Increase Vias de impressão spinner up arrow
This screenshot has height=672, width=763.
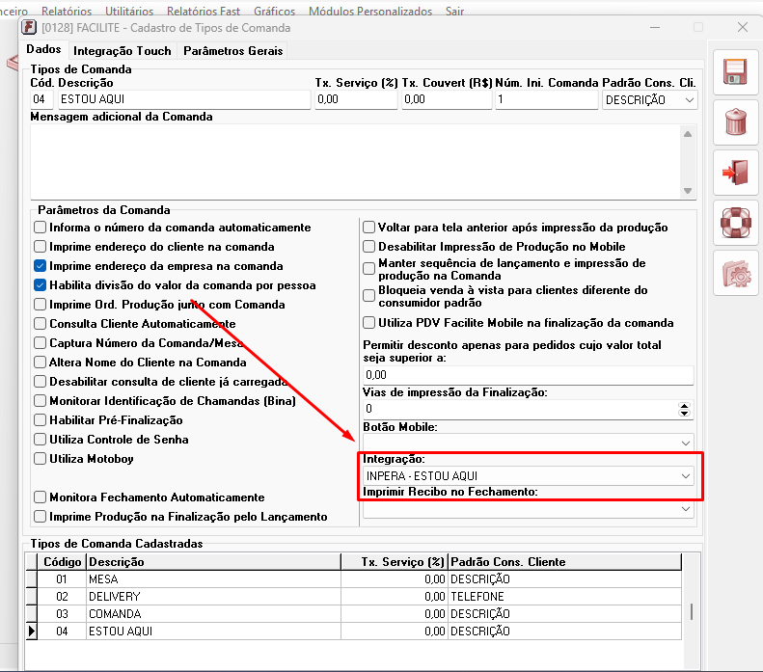click(684, 406)
